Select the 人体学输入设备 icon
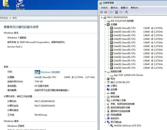 click(x=108, y=100)
